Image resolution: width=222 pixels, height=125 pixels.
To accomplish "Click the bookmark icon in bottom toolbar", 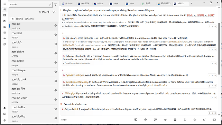I will [x=175, y=120].
